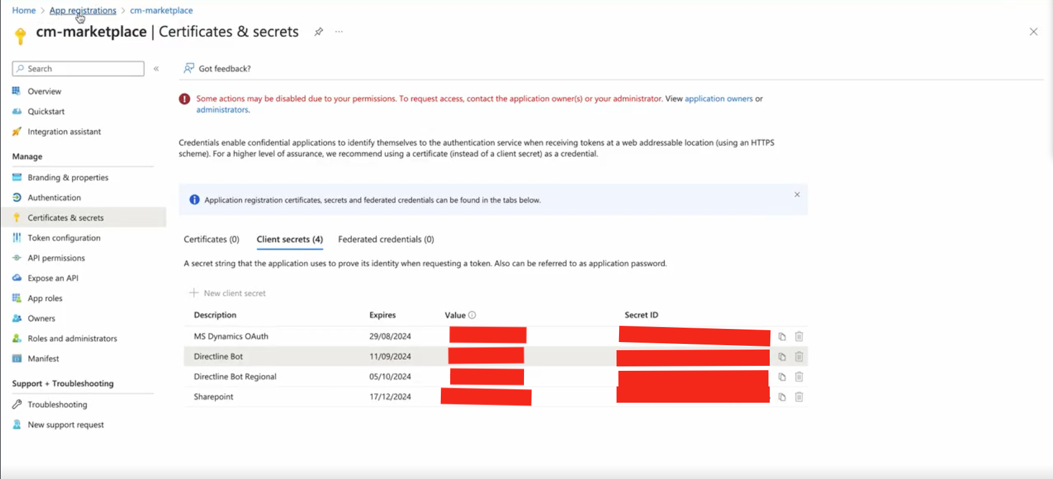1053x479 pixels.
Task: View the Owners page
Action: point(41,318)
